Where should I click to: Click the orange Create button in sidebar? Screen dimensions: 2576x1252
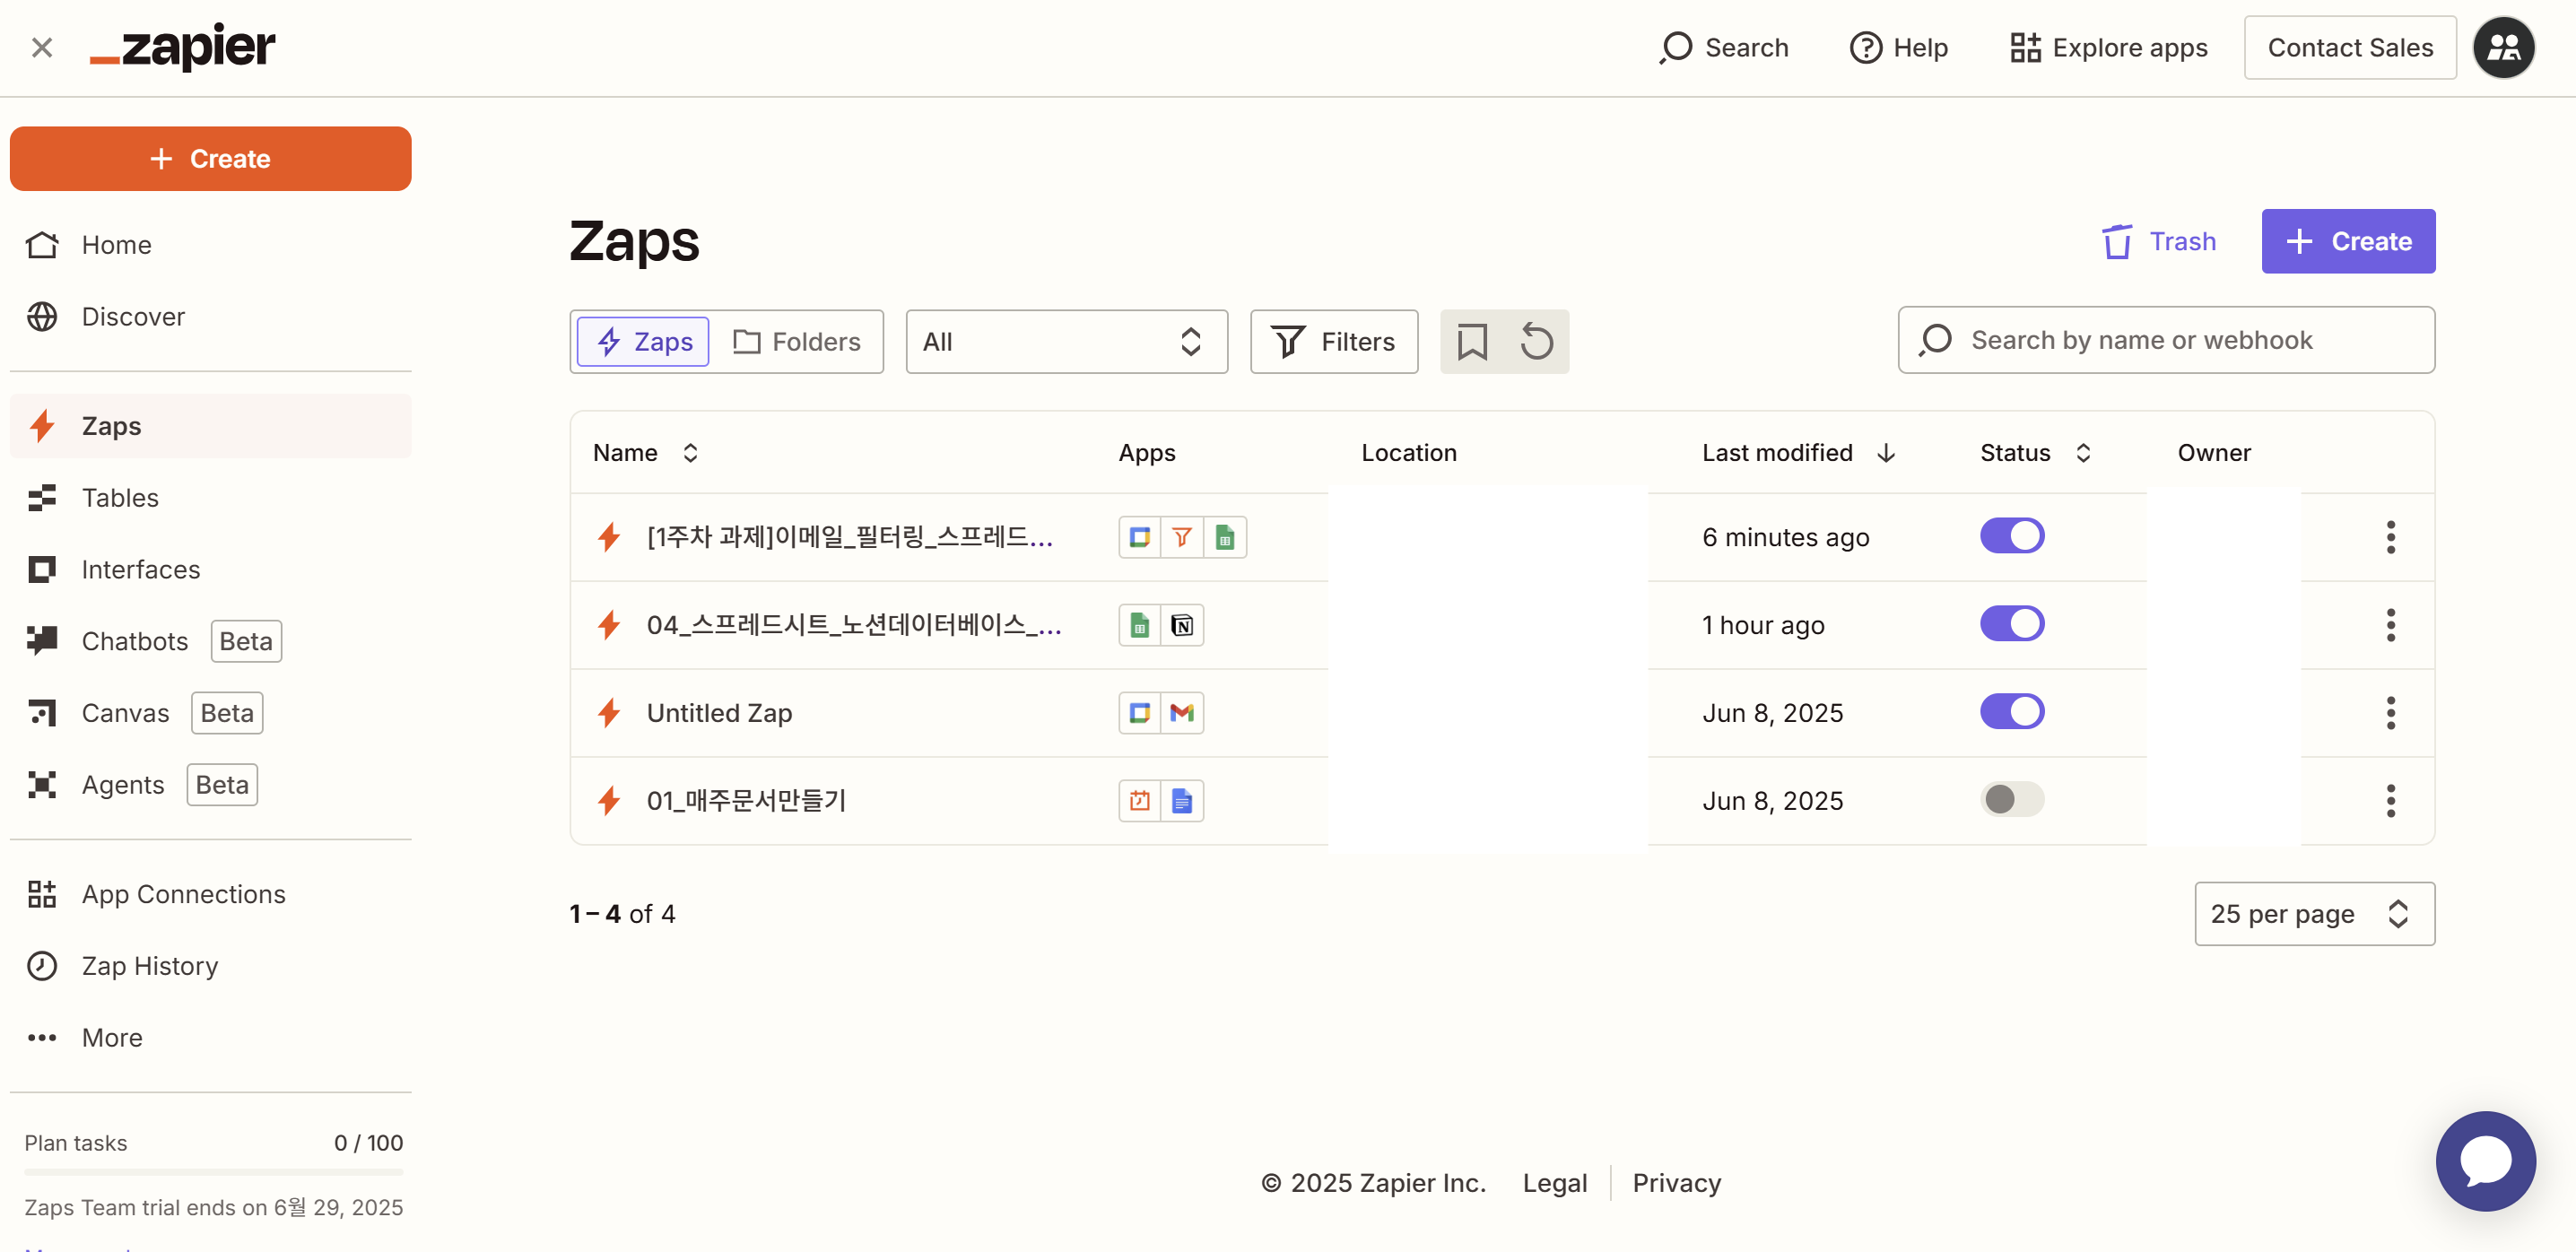click(x=210, y=158)
